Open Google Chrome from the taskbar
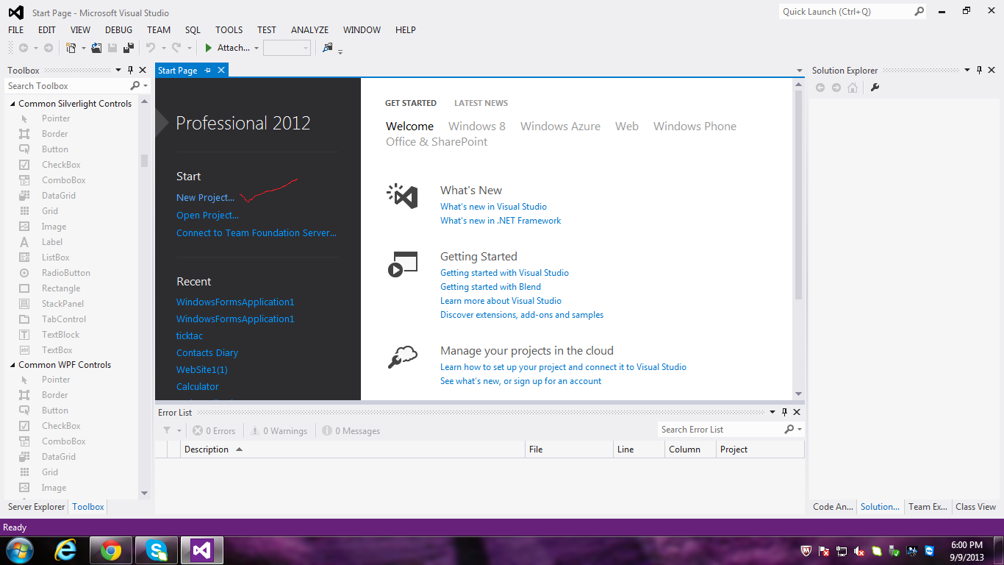 [111, 550]
